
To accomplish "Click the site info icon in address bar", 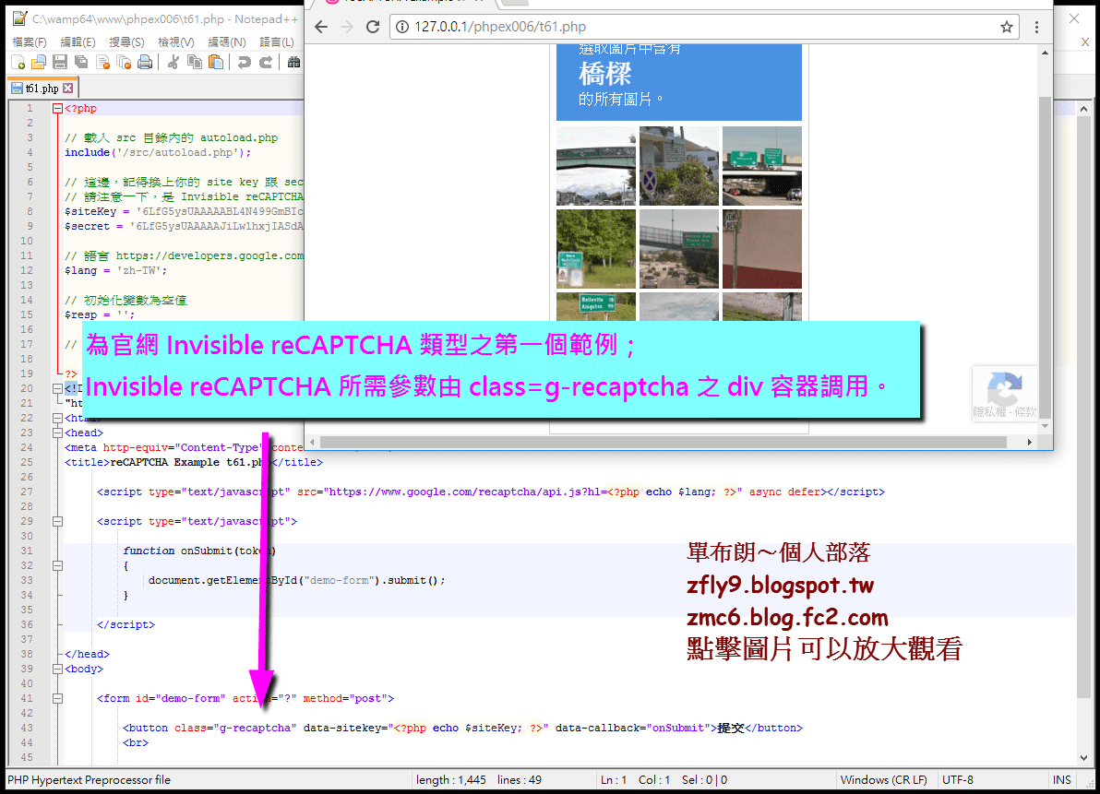I will click(402, 27).
